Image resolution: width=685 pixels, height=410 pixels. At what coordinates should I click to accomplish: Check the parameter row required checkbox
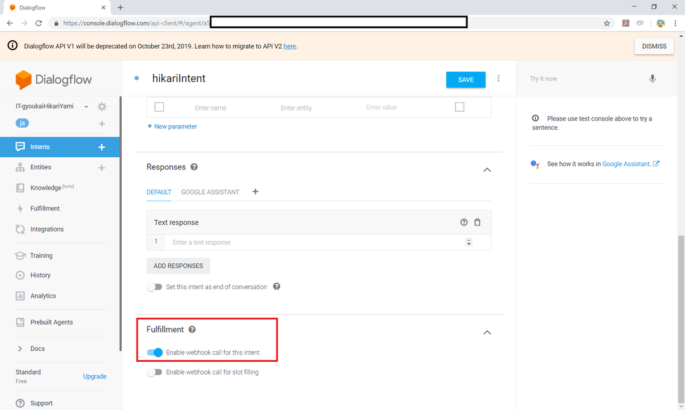point(159,107)
